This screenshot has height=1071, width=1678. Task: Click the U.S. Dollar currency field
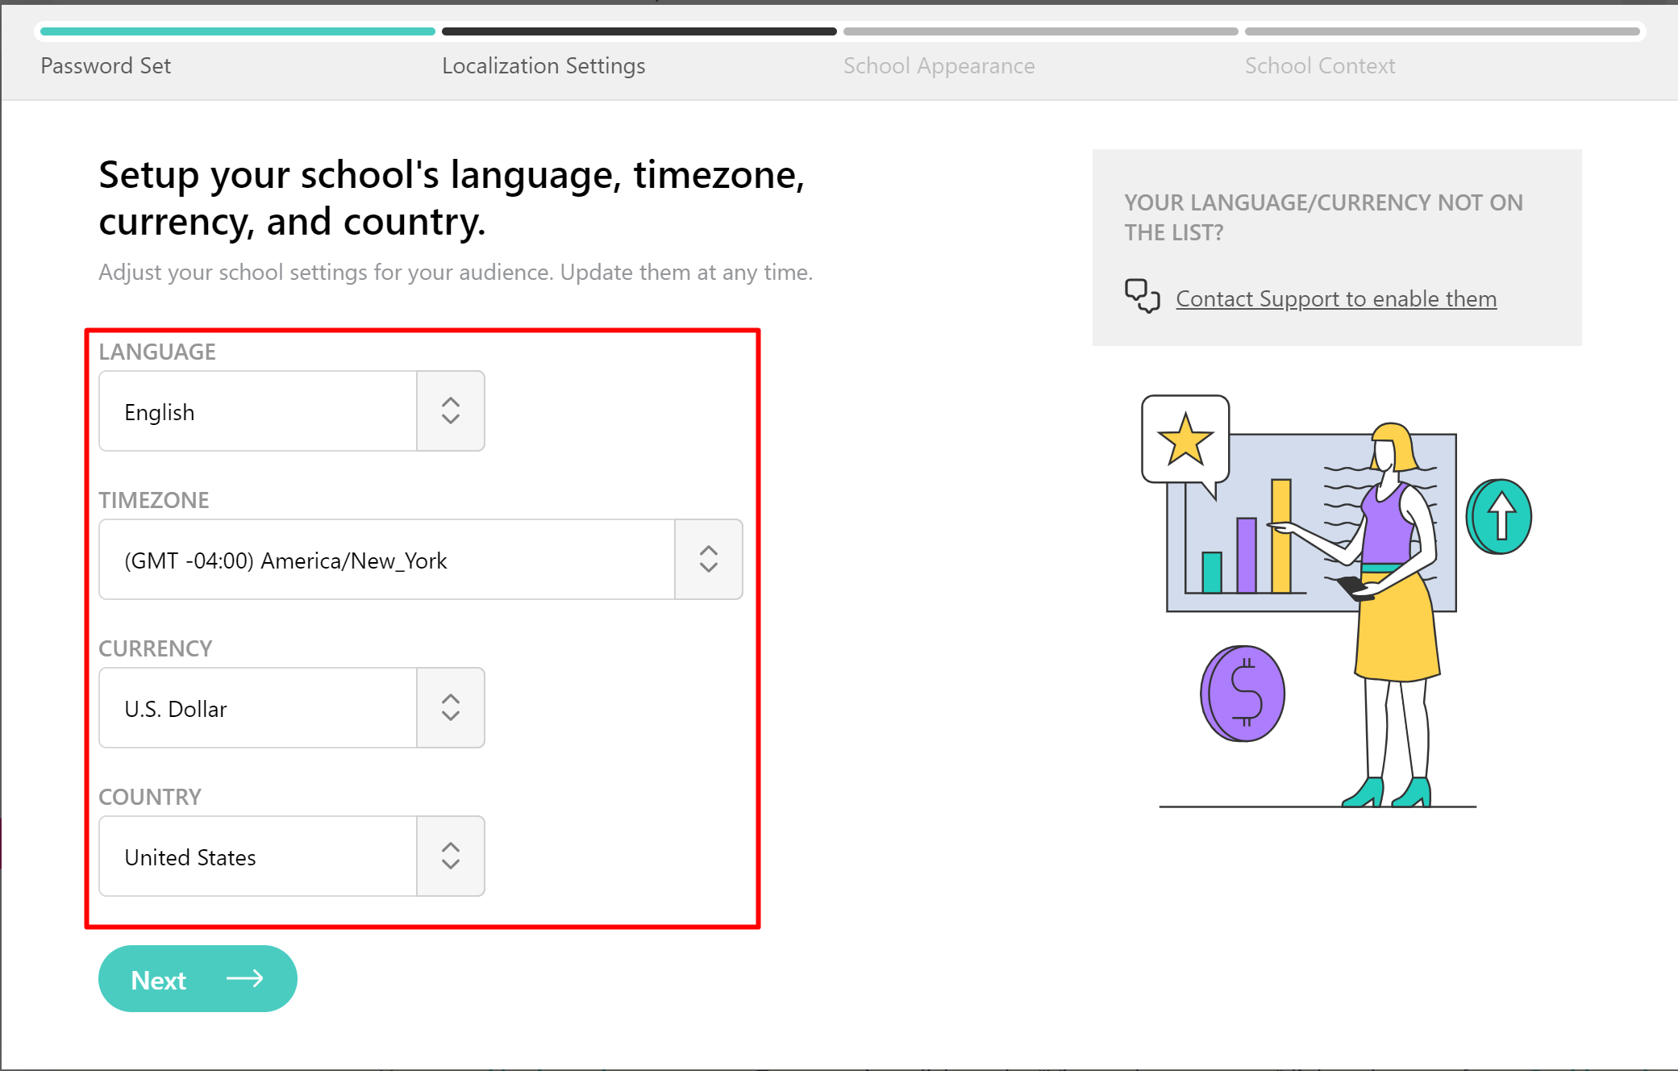258,708
